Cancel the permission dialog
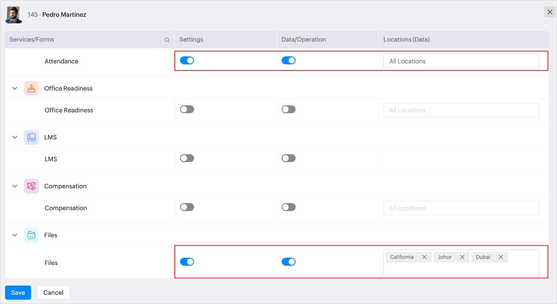Screen dimensions: 557x304 (53, 293)
